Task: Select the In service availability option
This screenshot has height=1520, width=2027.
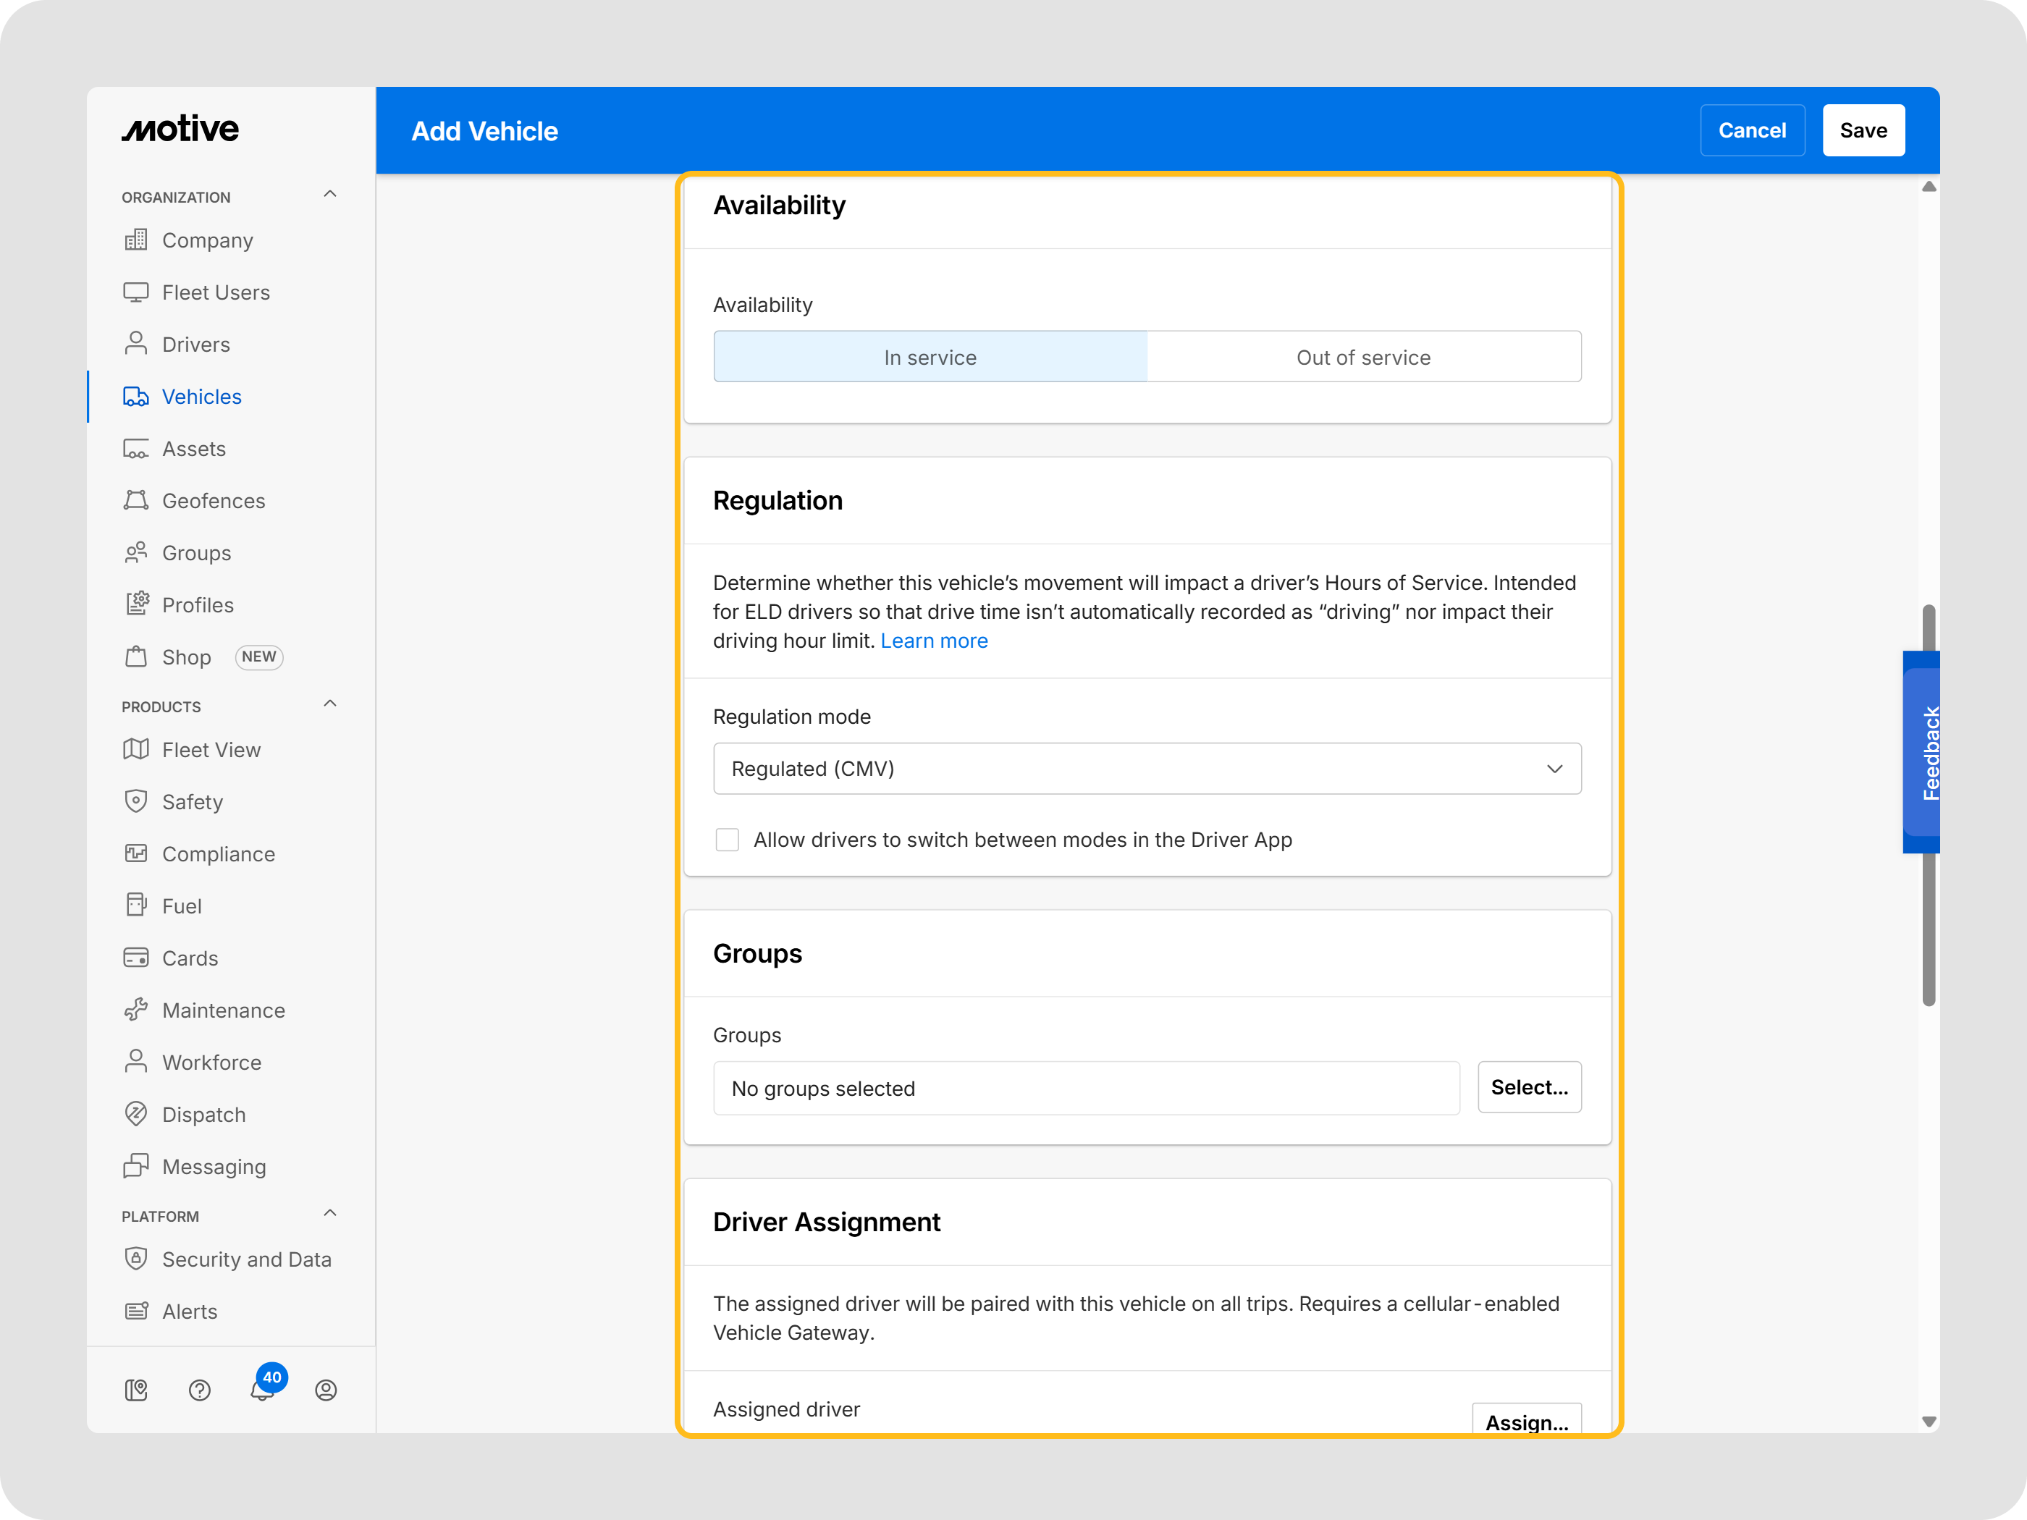Action: 930,356
